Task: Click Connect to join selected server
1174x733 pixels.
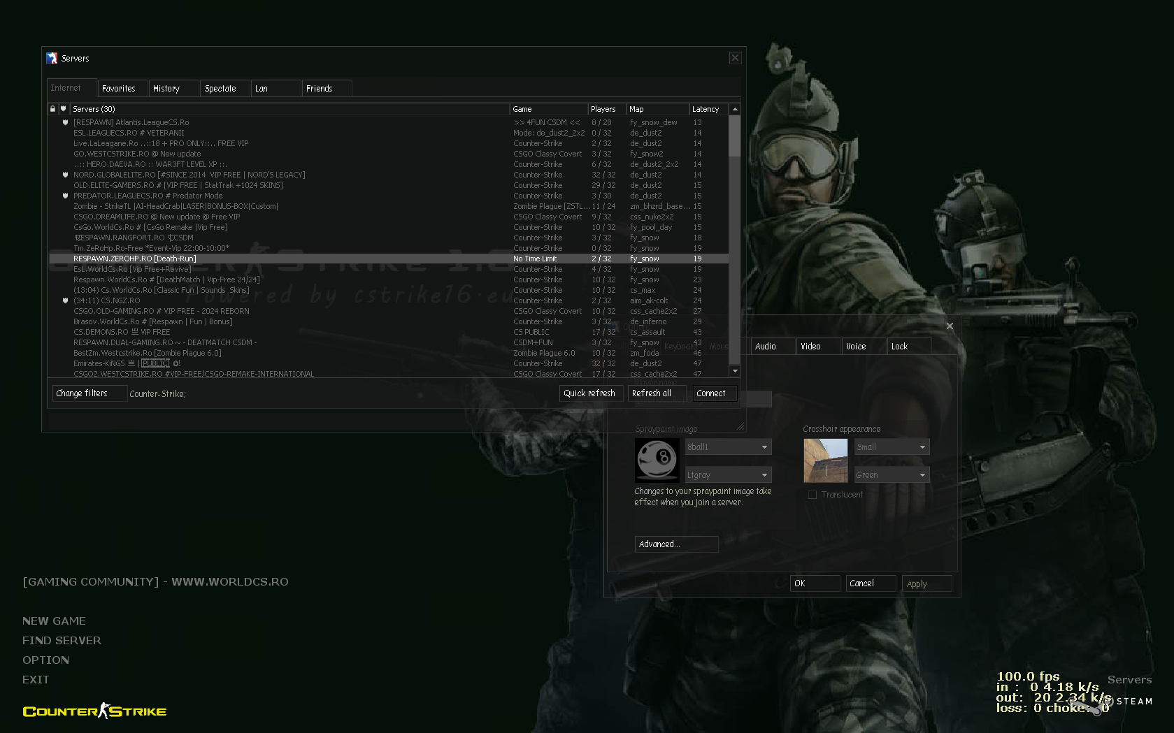Action: 715,393
